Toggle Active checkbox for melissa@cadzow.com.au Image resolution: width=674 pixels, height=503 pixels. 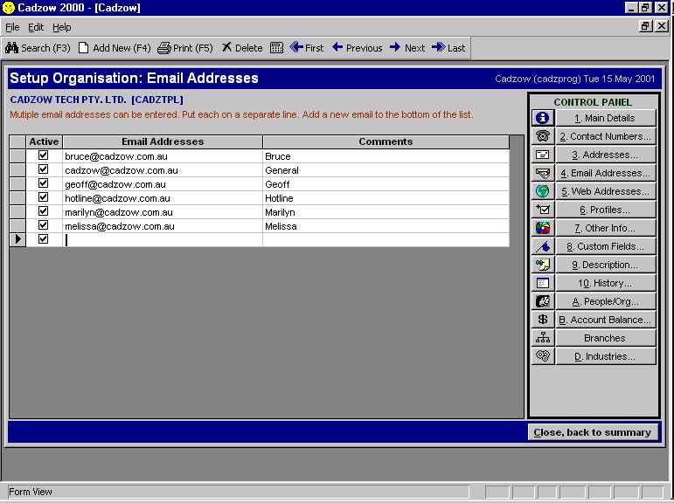43,224
